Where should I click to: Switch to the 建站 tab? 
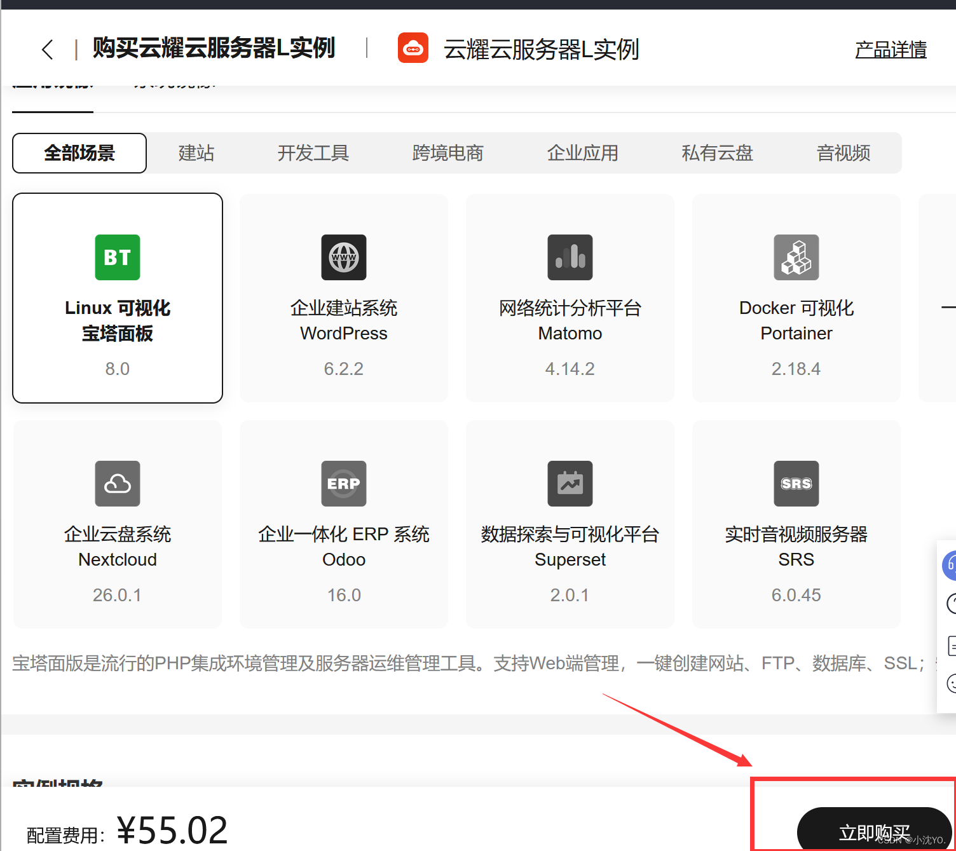coord(196,153)
